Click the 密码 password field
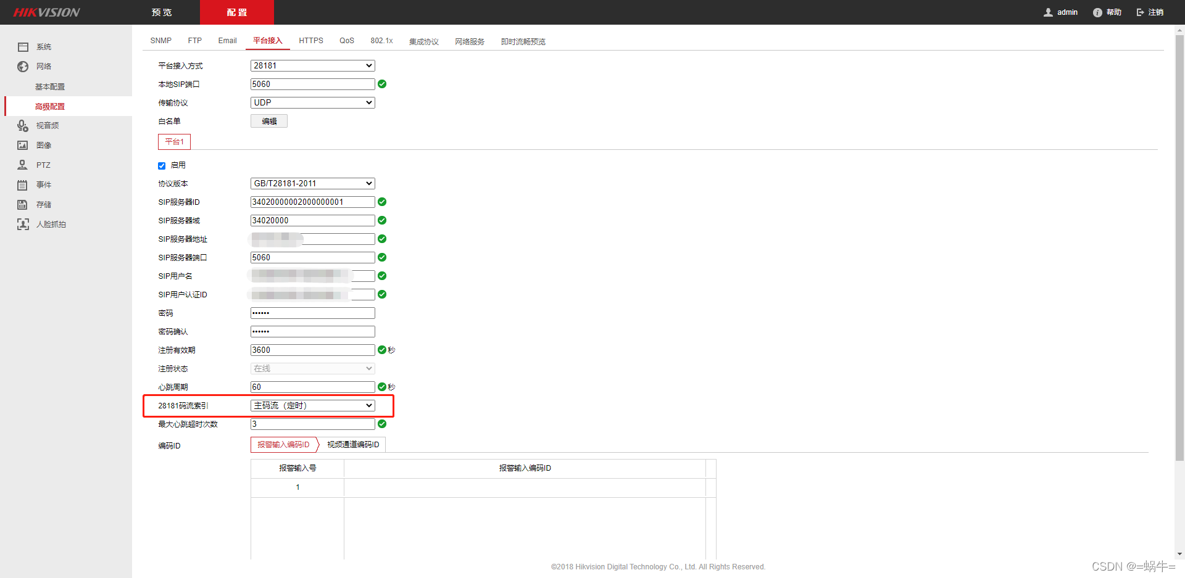 click(313, 313)
